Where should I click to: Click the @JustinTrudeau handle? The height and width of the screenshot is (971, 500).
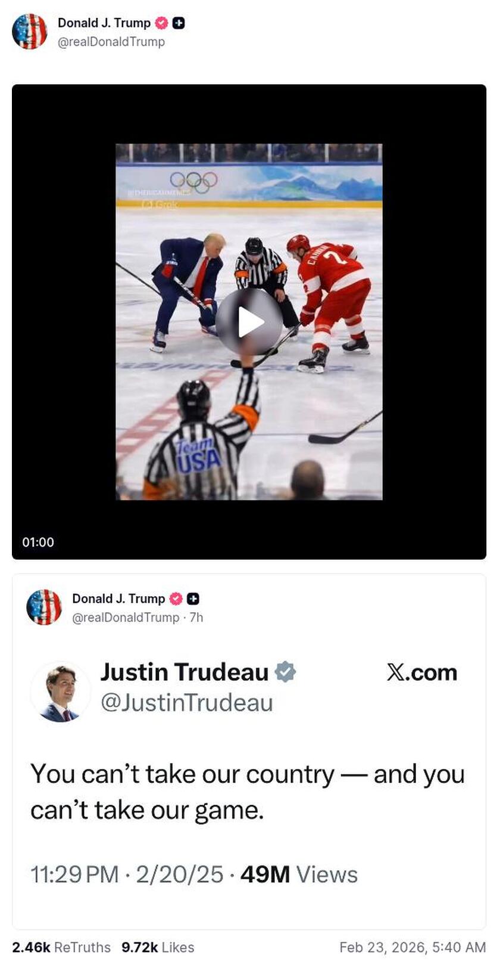[187, 703]
